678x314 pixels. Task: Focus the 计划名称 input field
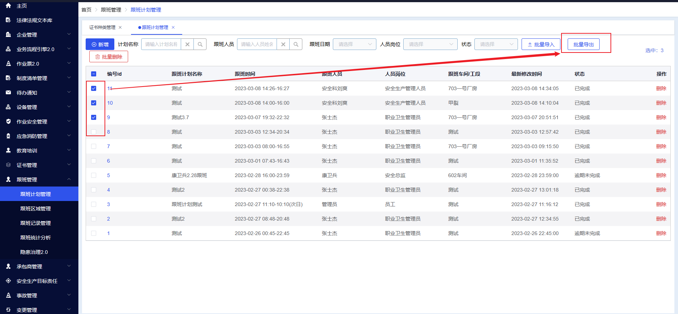(161, 44)
